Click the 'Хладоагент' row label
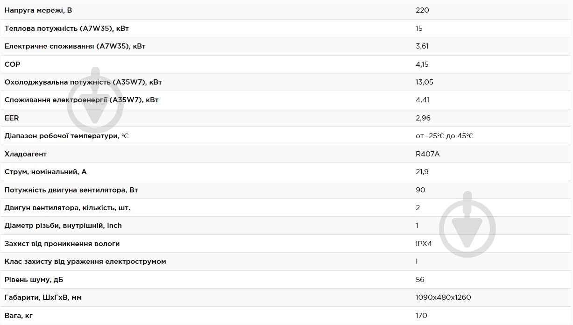The height and width of the screenshot is (325, 573). click(26, 154)
